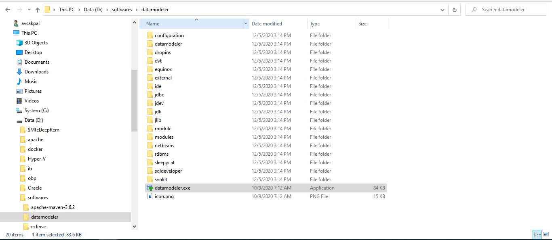The height and width of the screenshot is (240, 552).
Task: Go up one folder level
Action: click(38, 10)
